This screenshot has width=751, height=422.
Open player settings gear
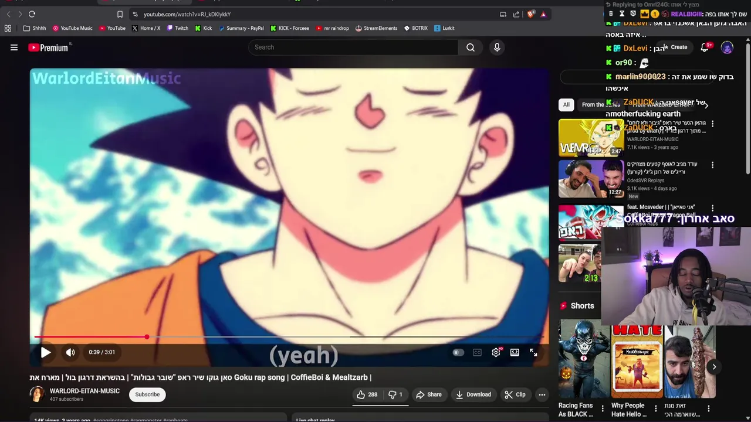click(496, 352)
